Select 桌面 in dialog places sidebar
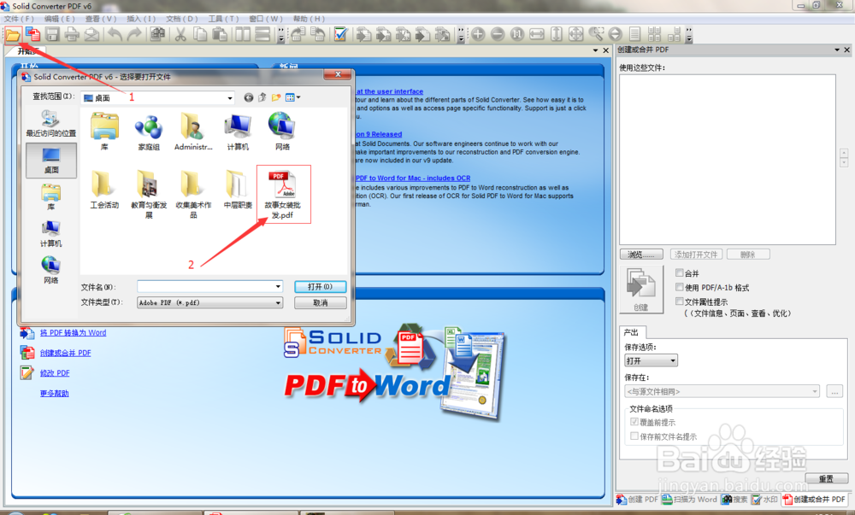 click(51, 161)
